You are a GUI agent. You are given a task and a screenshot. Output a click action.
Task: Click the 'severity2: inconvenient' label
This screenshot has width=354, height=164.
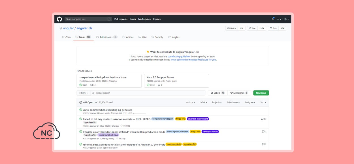click(198, 119)
